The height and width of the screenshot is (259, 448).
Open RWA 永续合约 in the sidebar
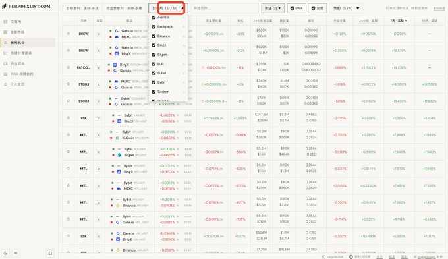[28, 74]
